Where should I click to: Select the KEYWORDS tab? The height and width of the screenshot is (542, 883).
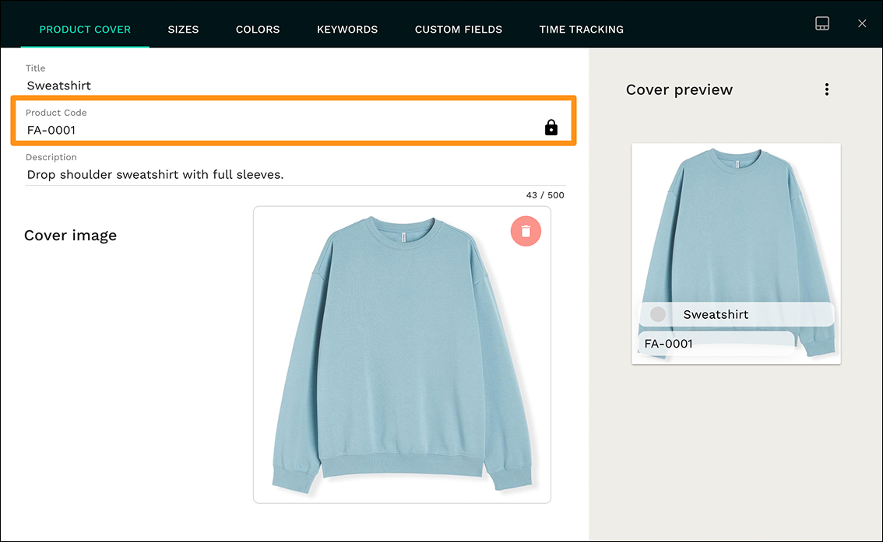347,29
